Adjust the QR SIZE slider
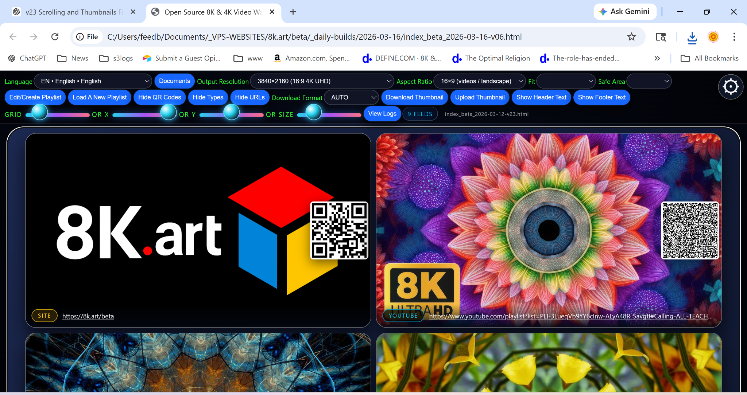The height and width of the screenshot is (395, 747). pos(313,112)
